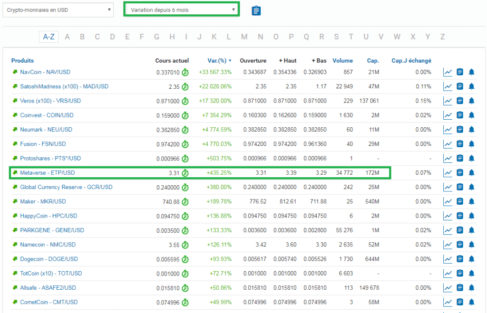Open the Variation depuis 6 mois dropdown
Image resolution: width=487 pixels, height=313 pixels.
point(182,10)
